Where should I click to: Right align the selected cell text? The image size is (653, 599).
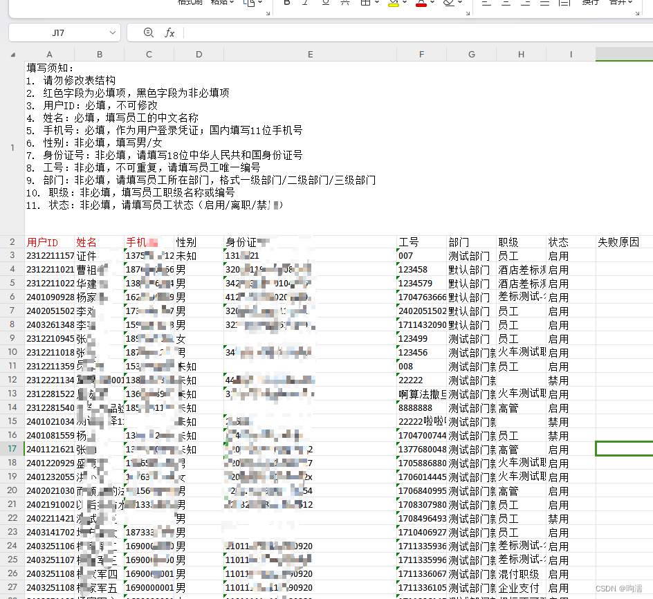tap(526, 3)
